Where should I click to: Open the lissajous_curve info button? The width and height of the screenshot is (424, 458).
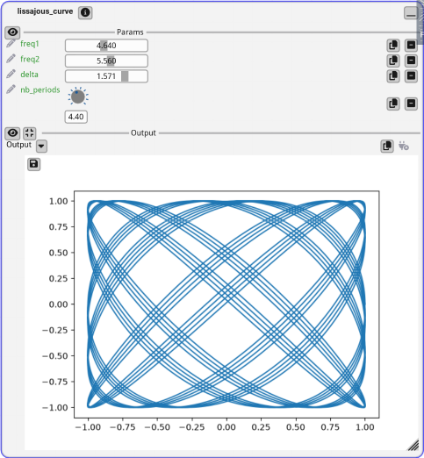85,12
